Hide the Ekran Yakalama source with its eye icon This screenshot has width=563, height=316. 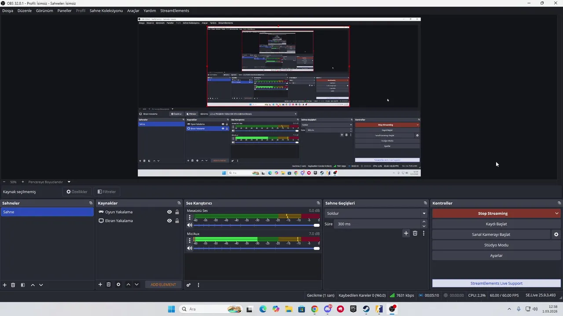pos(169,221)
